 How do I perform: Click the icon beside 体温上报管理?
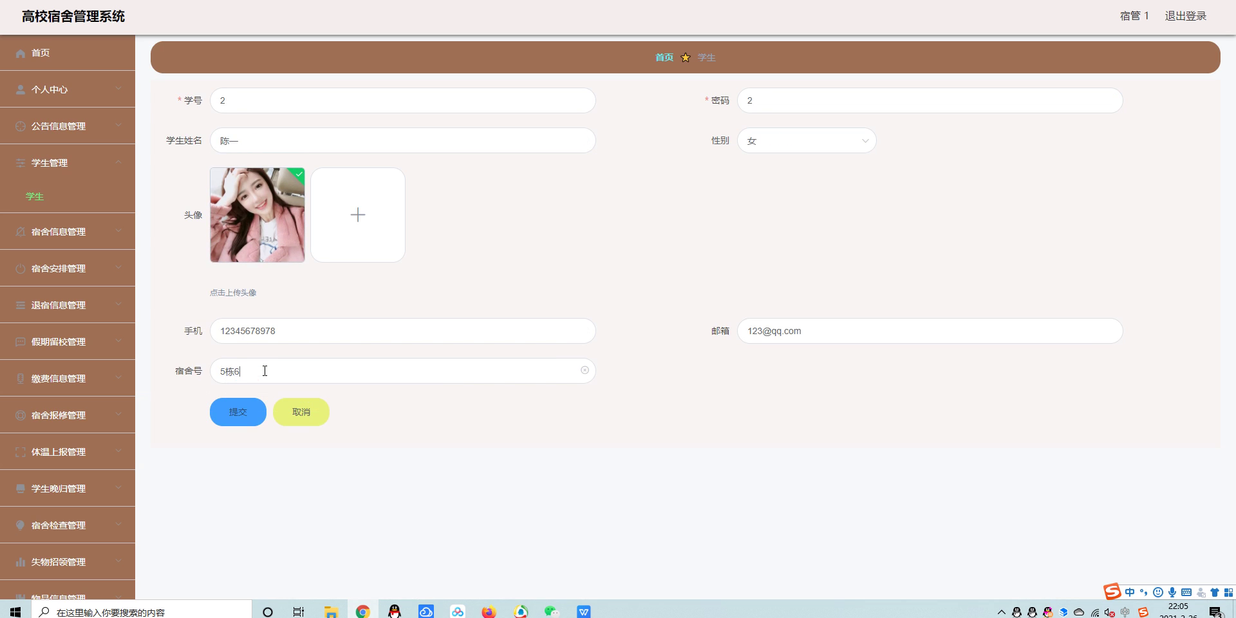click(x=21, y=453)
